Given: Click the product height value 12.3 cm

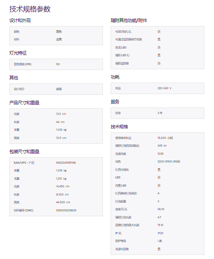Looking at the screenshot, I should 61,114.
